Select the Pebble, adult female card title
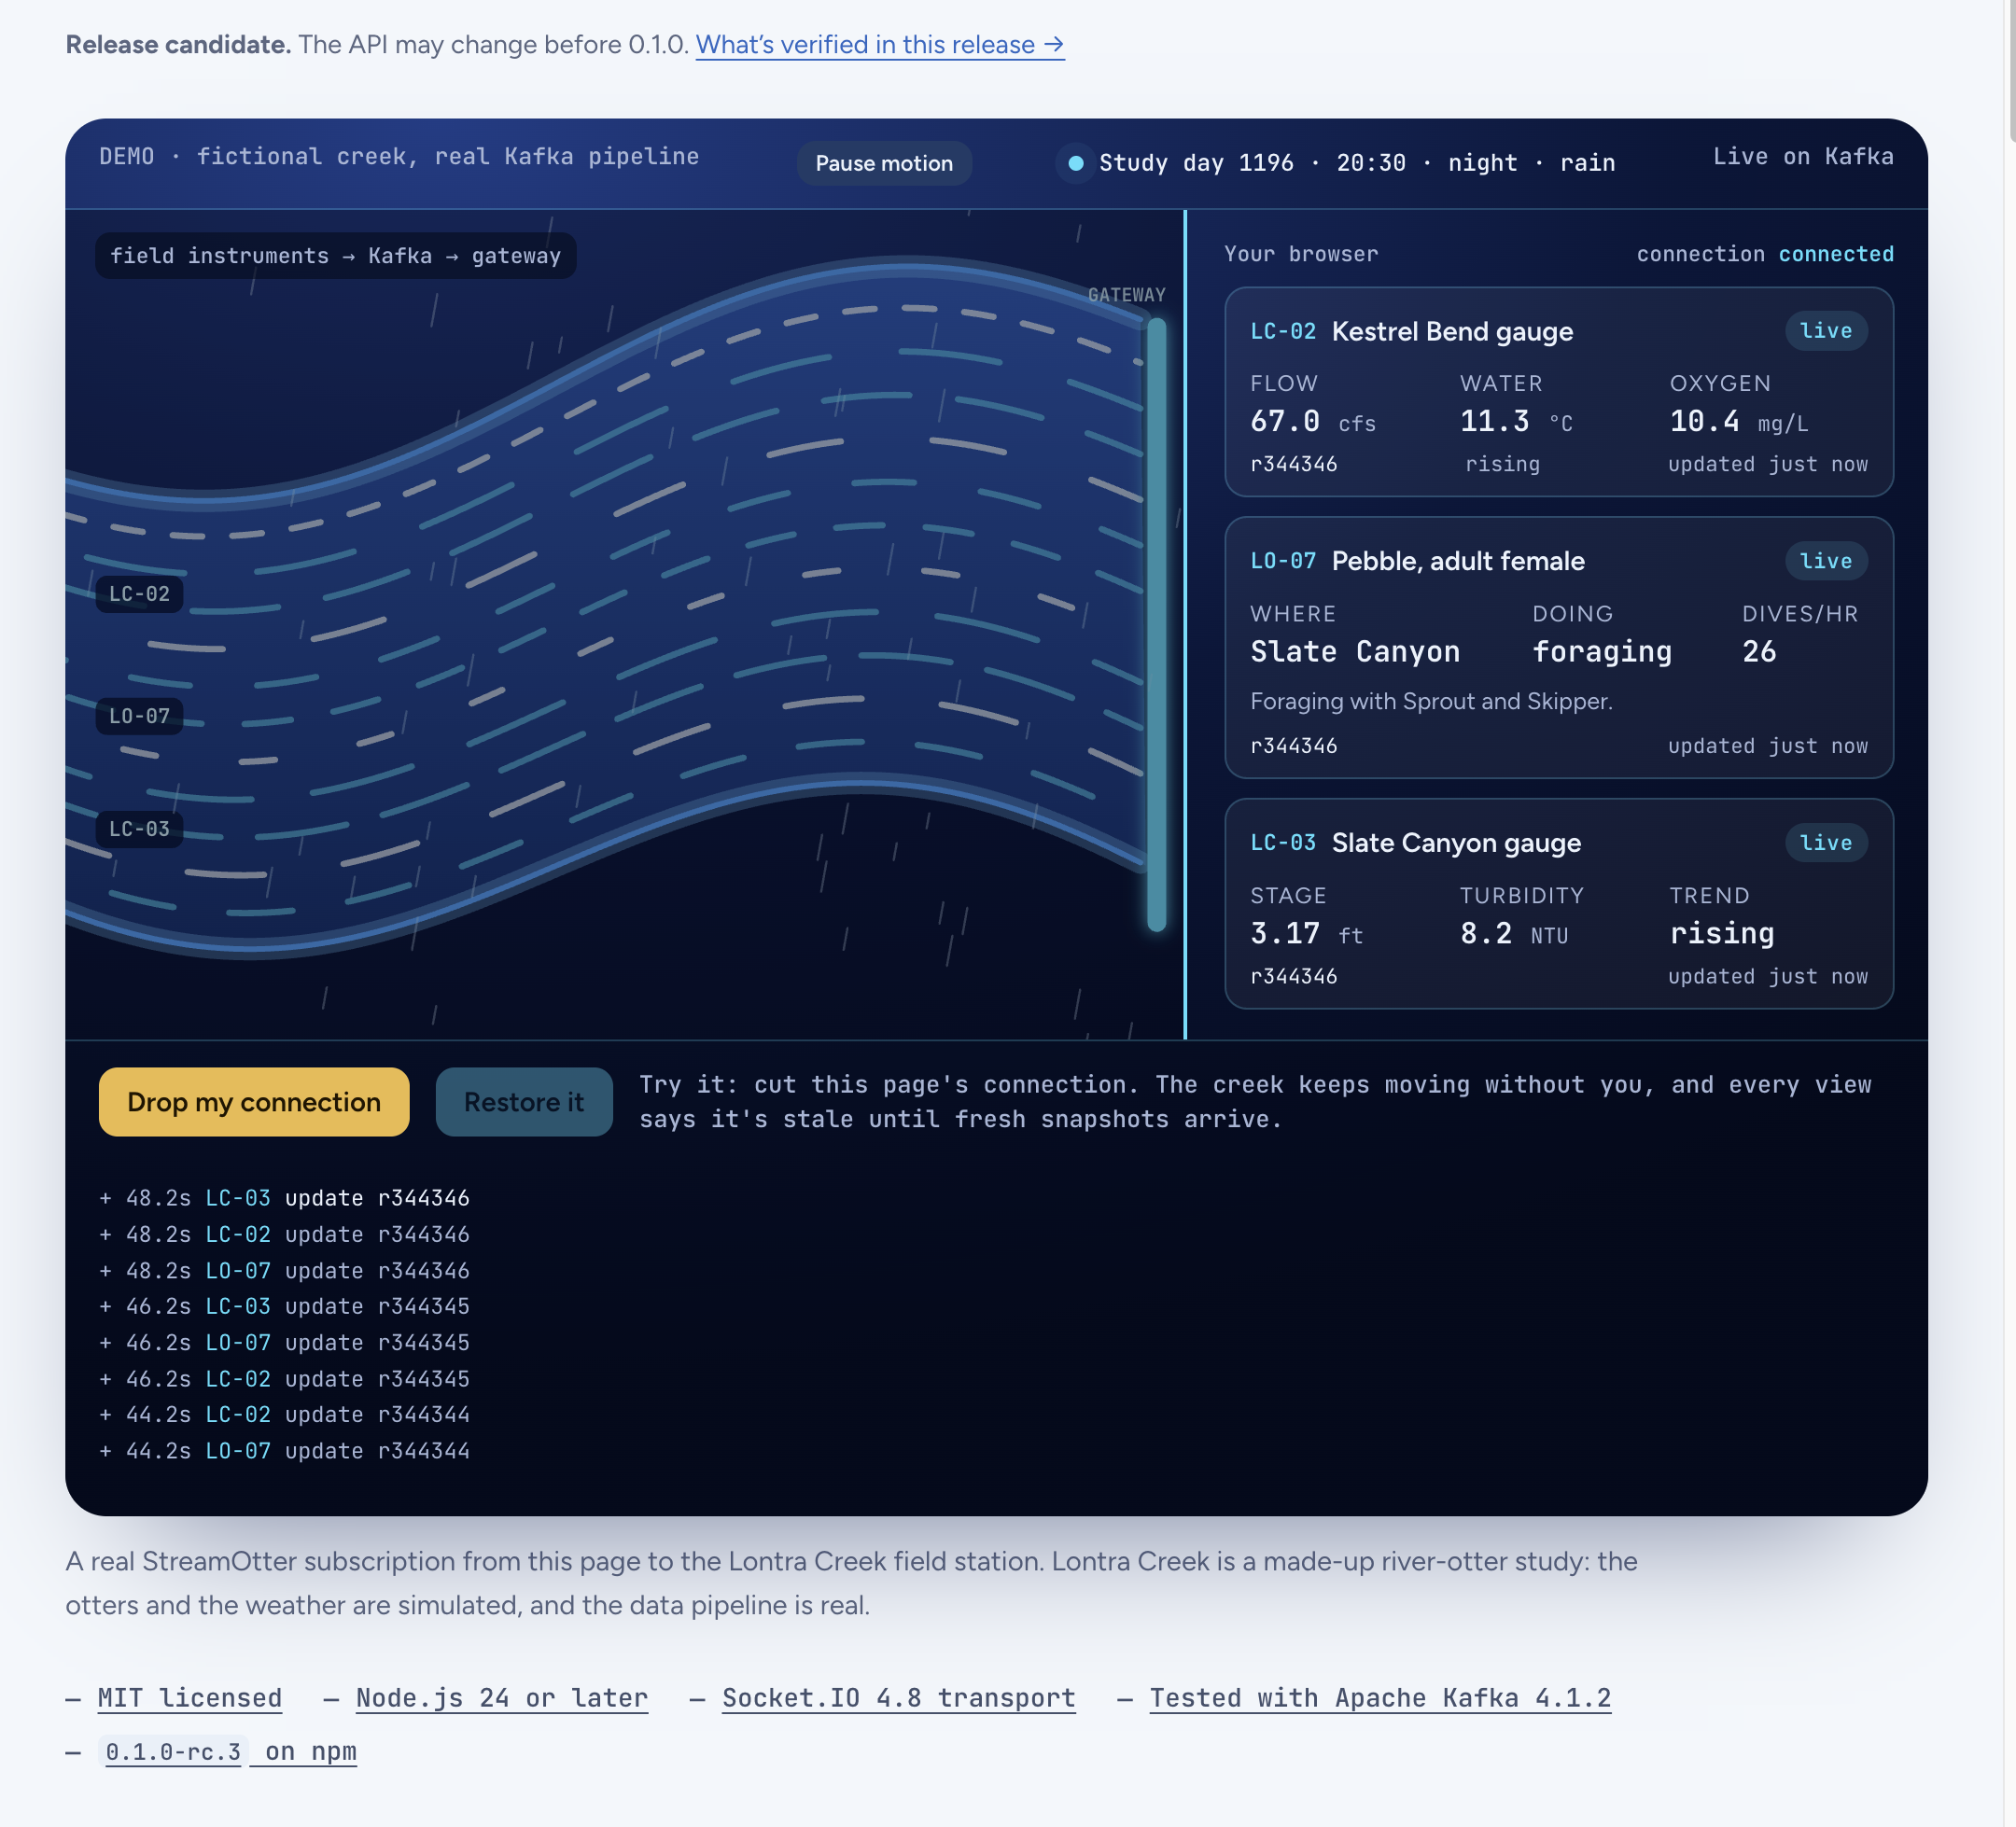 tap(1458, 561)
